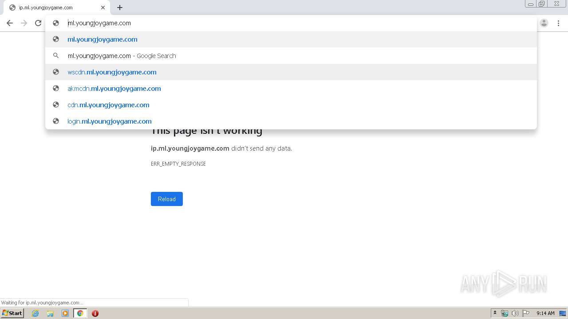
Task: Open the network tray icon
Action: pos(505,313)
